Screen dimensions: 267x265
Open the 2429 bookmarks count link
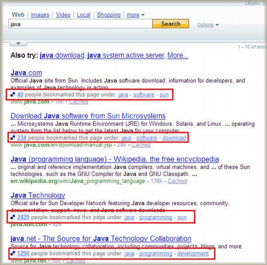click(x=23, y=217)
